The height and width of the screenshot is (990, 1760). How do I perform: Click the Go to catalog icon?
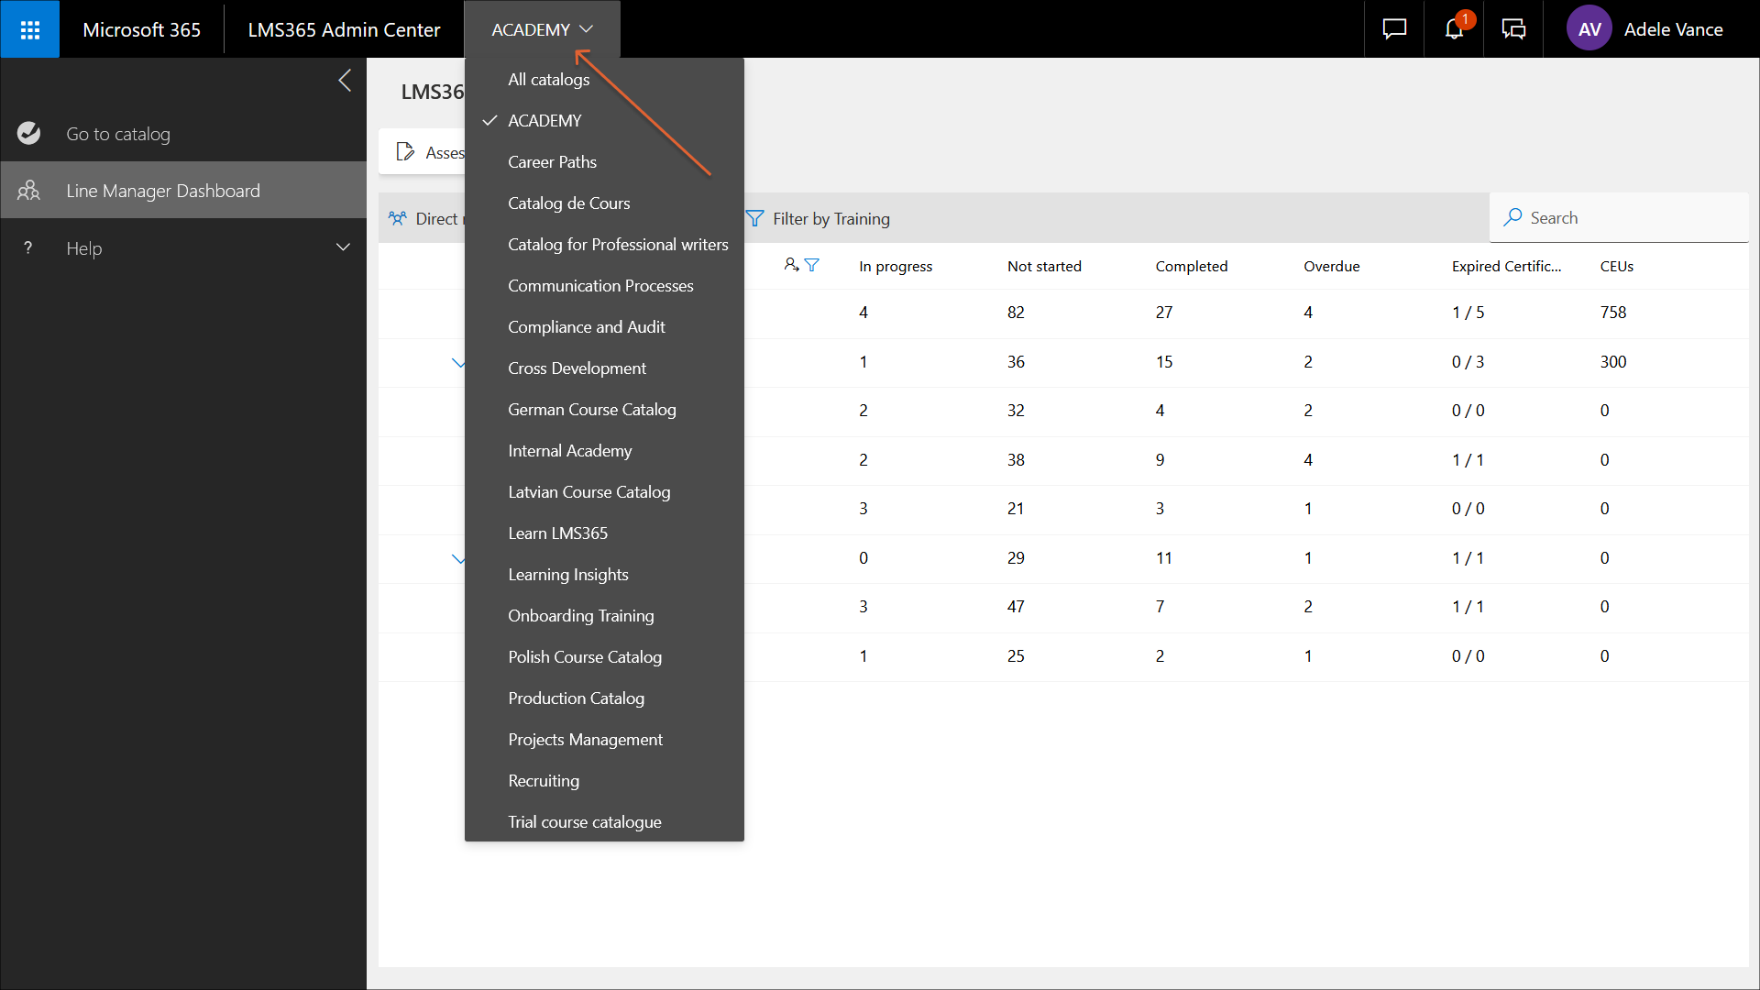(29, 134)
